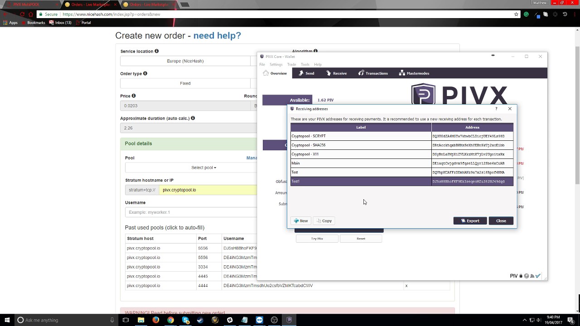Click the help question mark in Receiving addresses dialog
Viewport: 580px width, 326px height.
pos(496,109)
